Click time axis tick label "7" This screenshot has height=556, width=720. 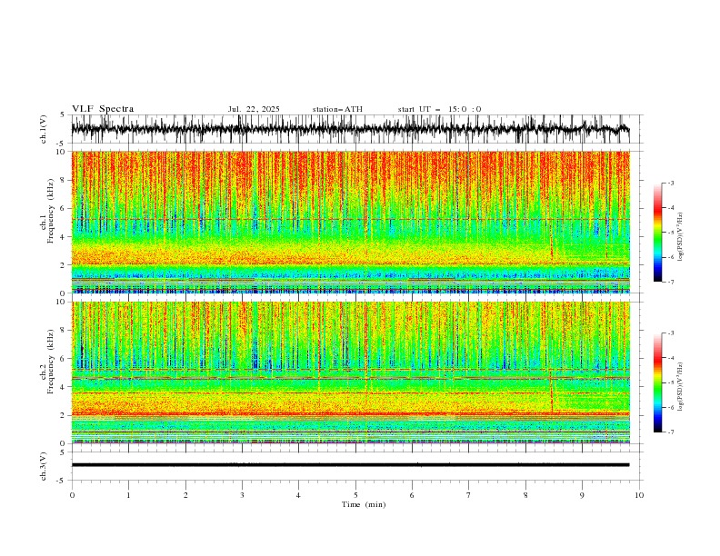click(x=469, y=495)
